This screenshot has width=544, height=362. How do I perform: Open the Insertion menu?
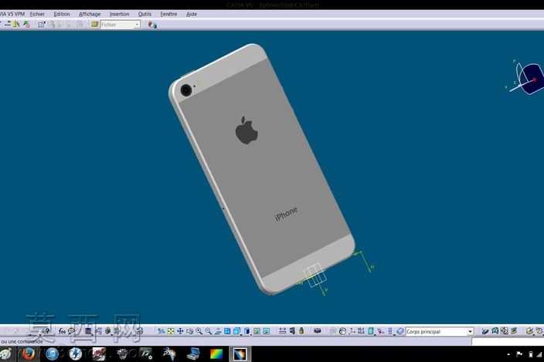[x=119, y=14]
